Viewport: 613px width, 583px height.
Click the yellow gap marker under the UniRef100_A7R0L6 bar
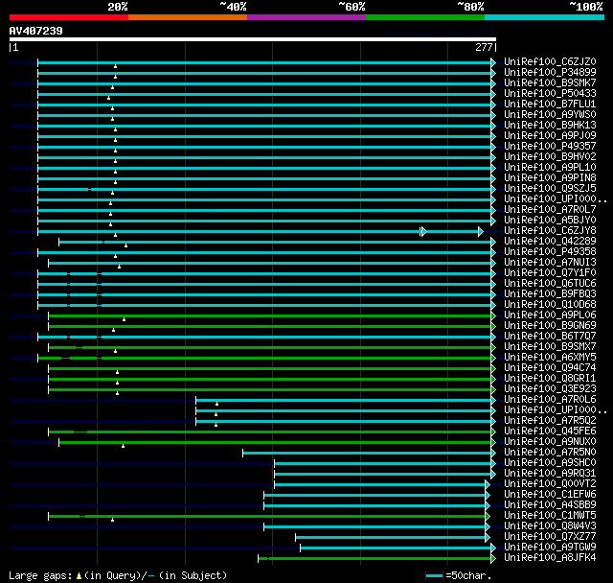click(x=217, y=404)
